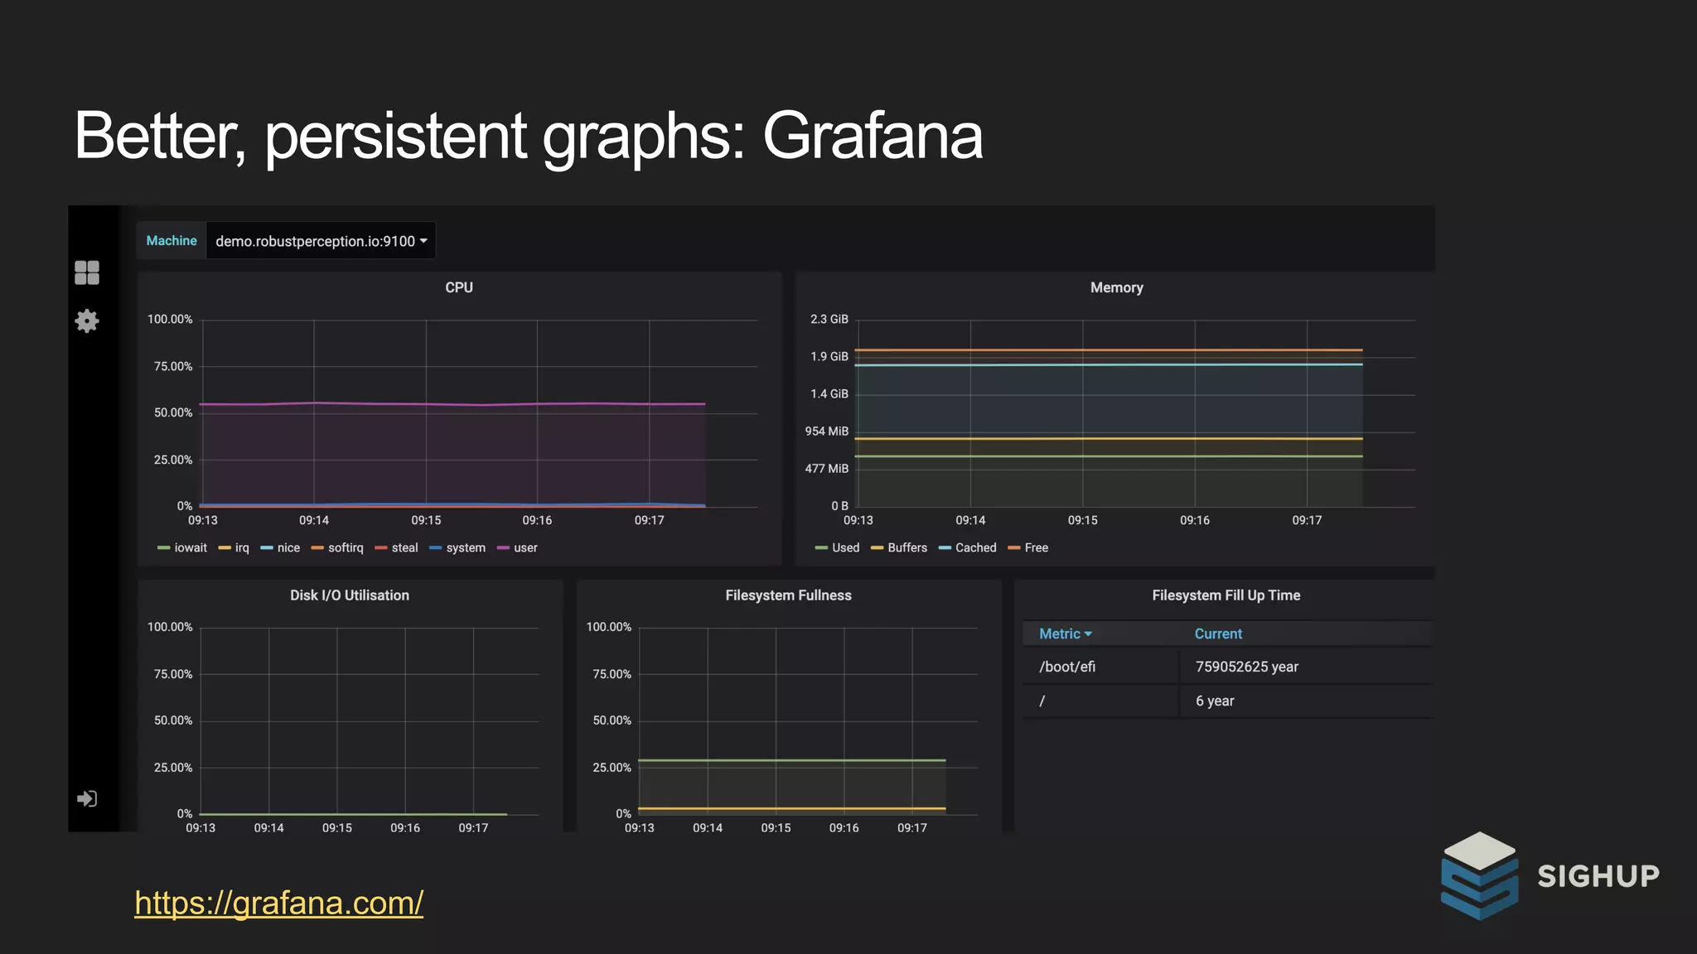Open the Memory panel title menu
This screenshot has width=1697, height=954.
1116,287
